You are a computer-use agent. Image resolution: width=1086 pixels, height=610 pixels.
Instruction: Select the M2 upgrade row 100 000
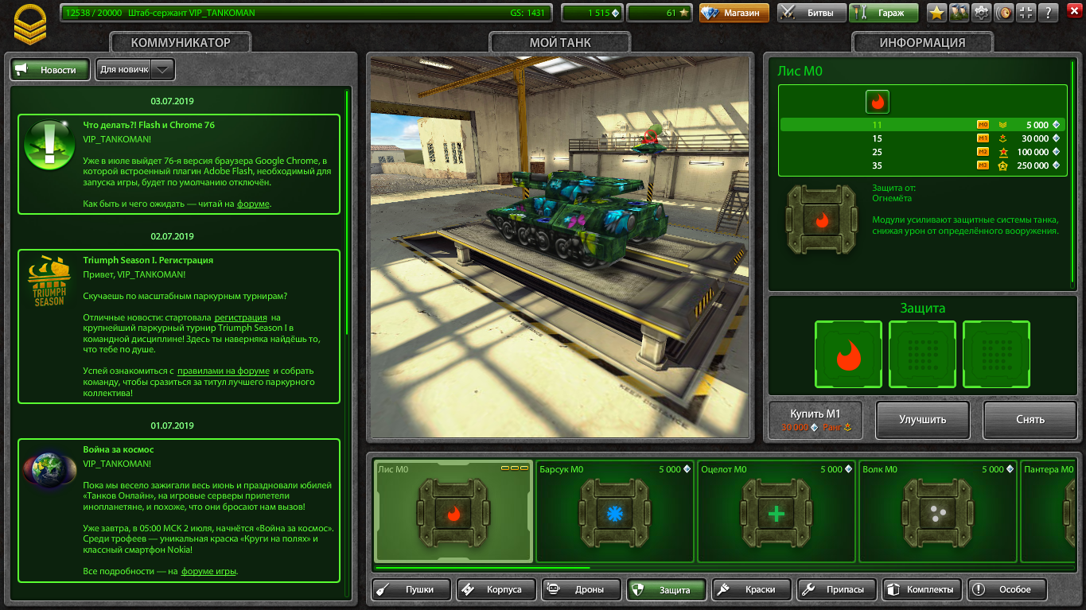923,152
